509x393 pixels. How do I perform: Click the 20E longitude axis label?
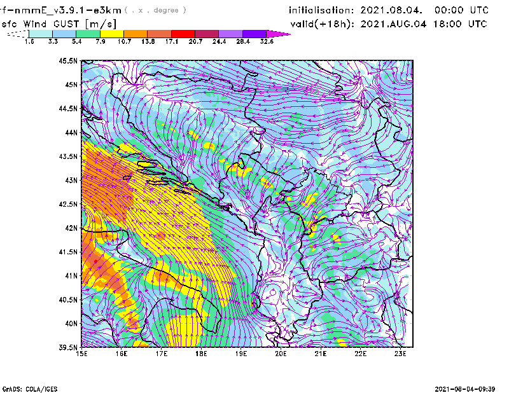pyautogui.click(x=281, y=354)
